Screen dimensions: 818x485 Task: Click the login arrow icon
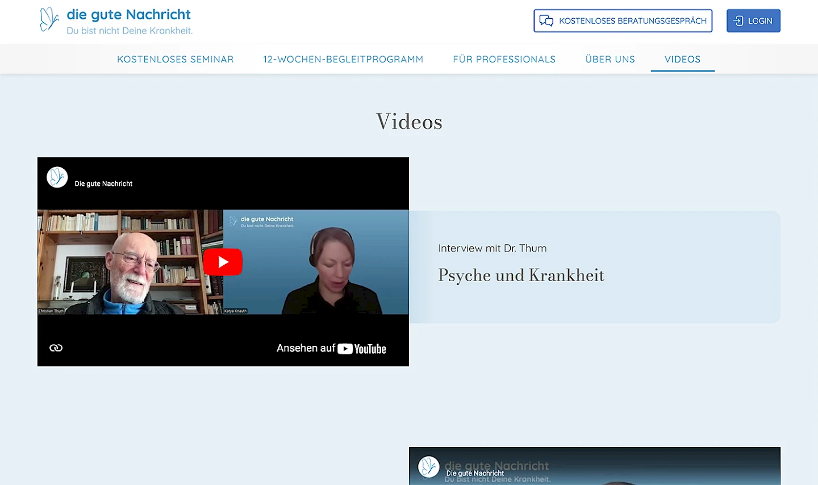pyautogui.click(x=738, y=21)
